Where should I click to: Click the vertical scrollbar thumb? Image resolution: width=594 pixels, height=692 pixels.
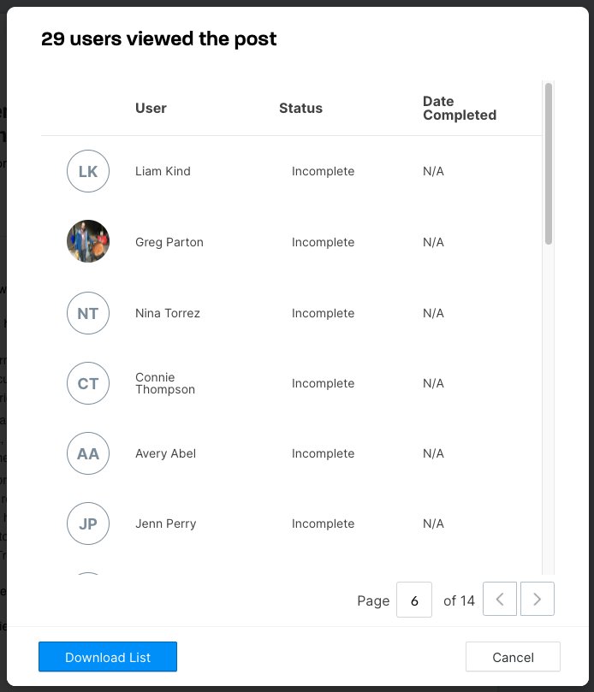[x=549, y=163]
